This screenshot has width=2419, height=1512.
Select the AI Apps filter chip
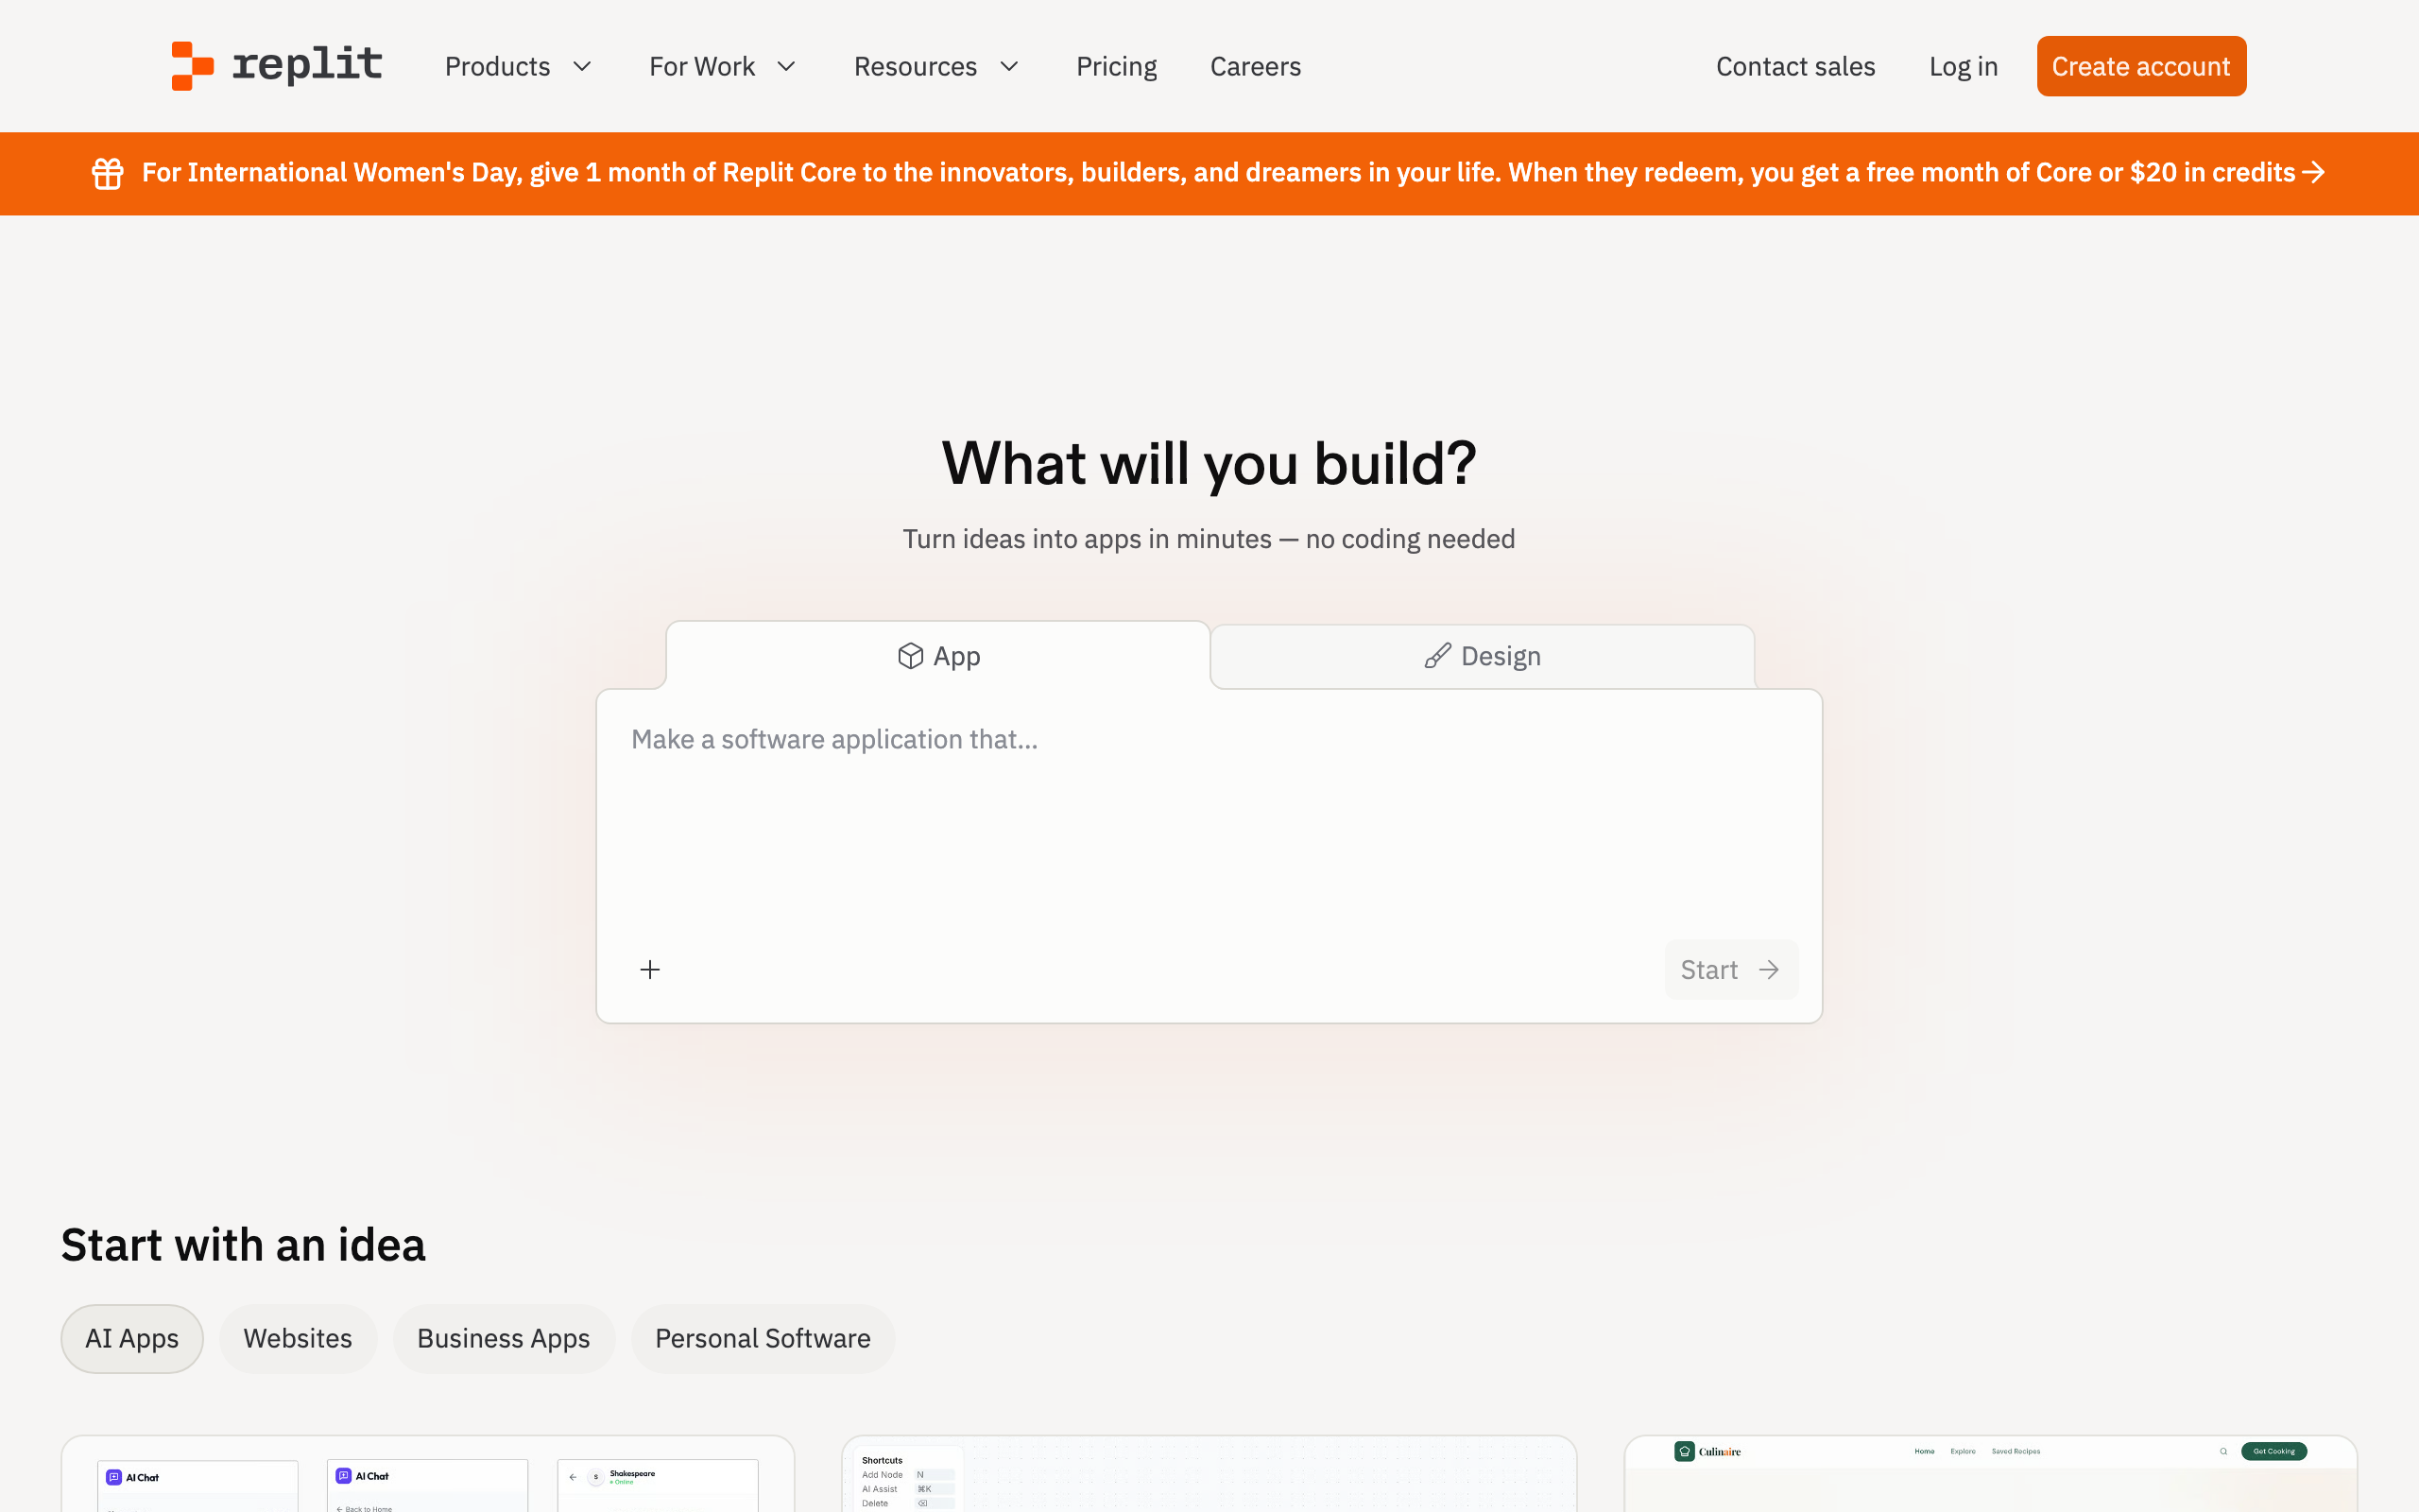[132, 1338]
